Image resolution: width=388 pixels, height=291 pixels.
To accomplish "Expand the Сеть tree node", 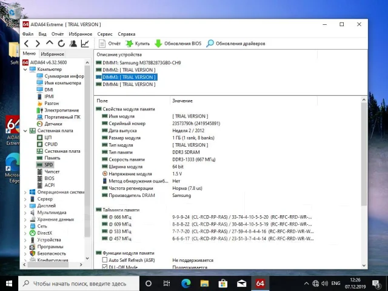I will pos(25,226).
